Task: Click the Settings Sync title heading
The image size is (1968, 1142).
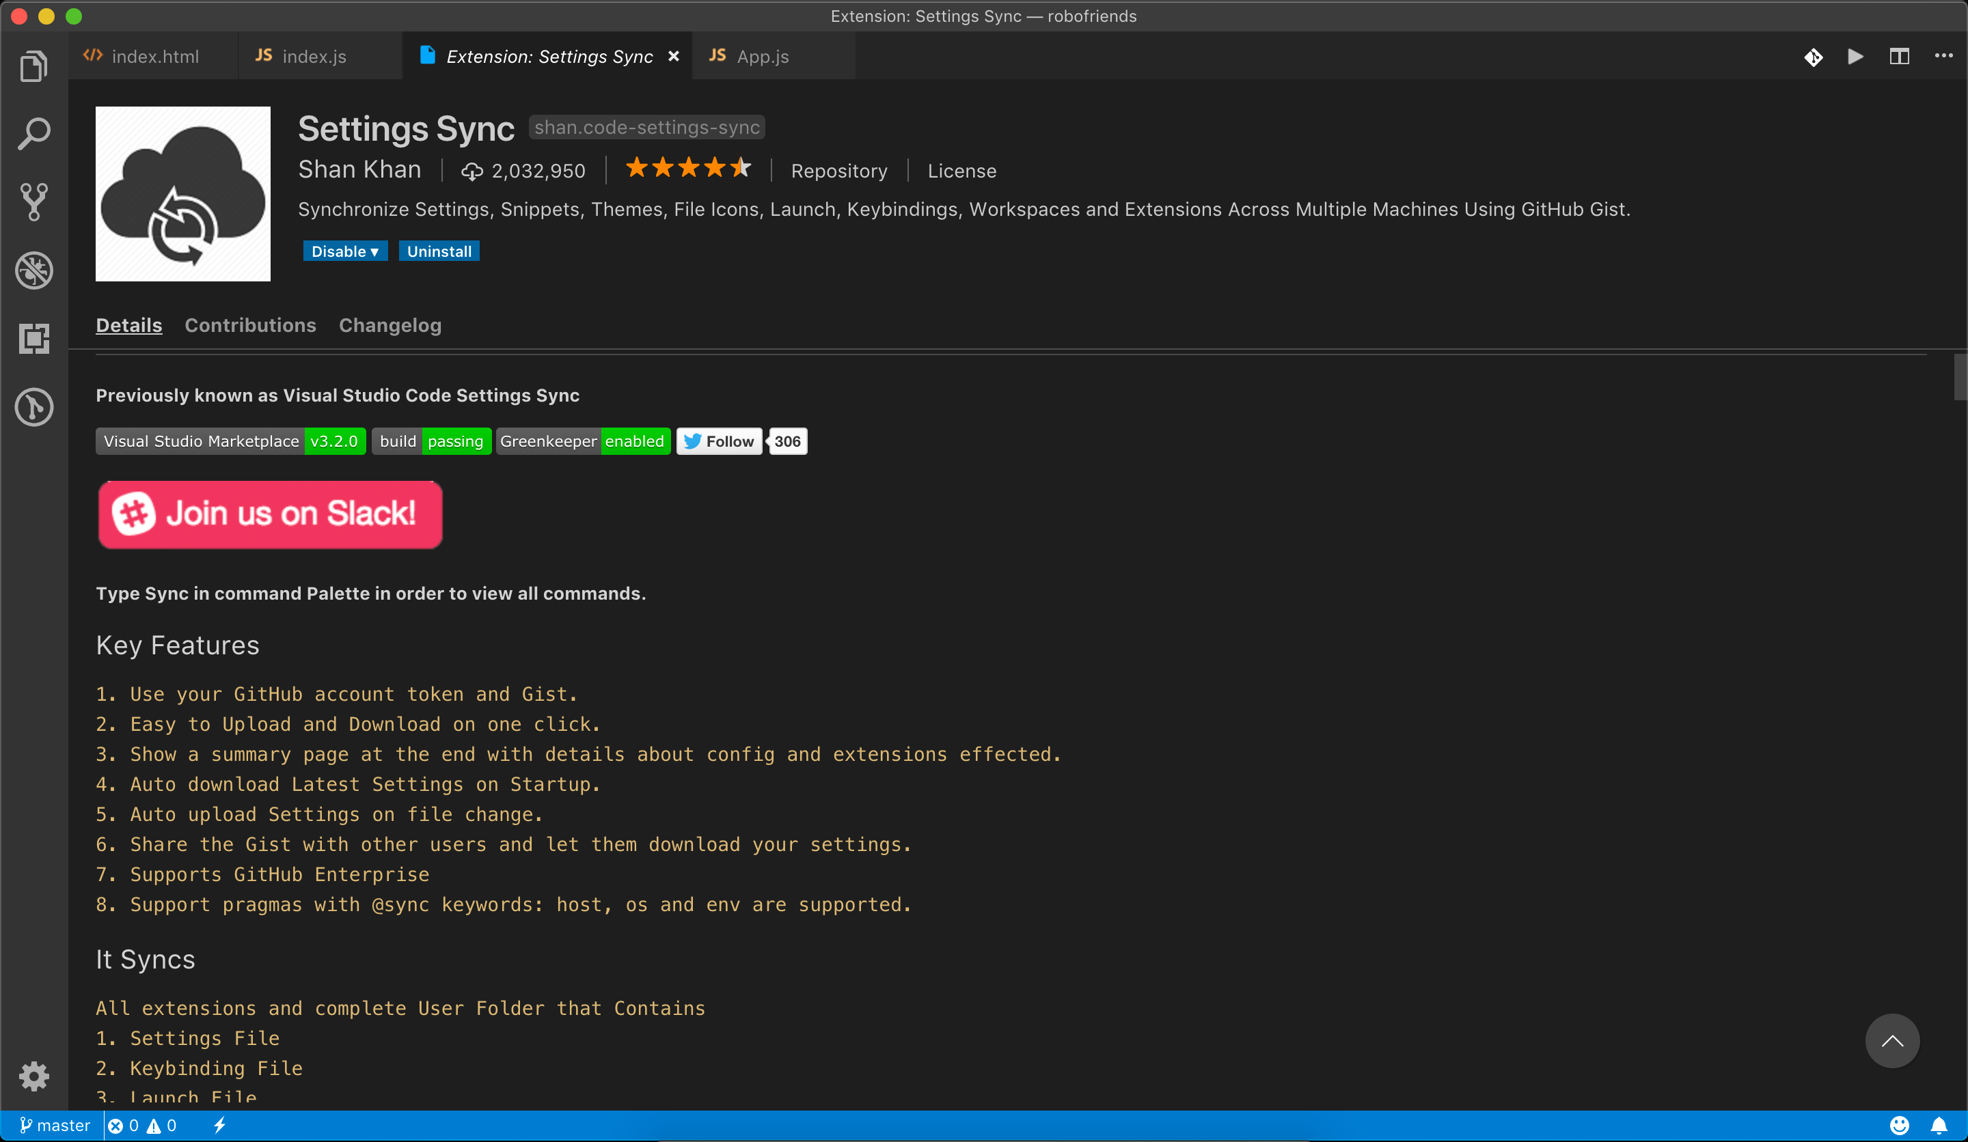Action: click(x=406, y=129)
